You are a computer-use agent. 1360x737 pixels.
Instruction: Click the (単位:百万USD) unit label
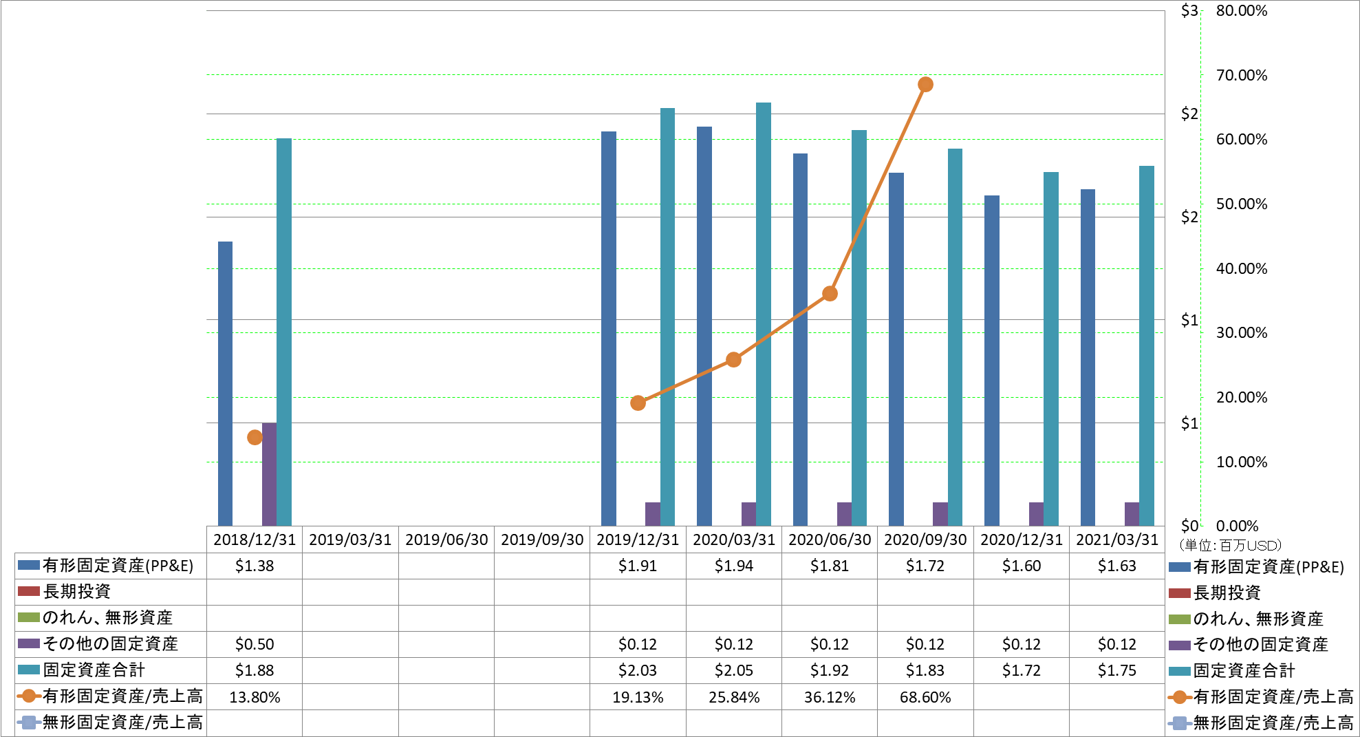click(x=1231, y=546)
